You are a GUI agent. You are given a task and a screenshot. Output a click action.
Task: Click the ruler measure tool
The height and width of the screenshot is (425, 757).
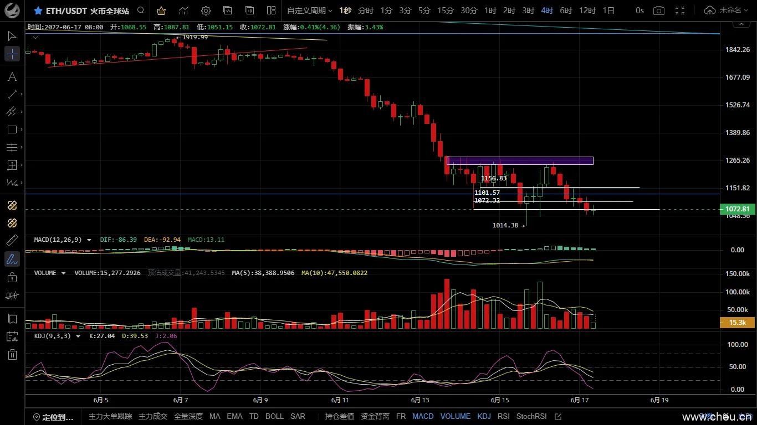tap(12, 241)
